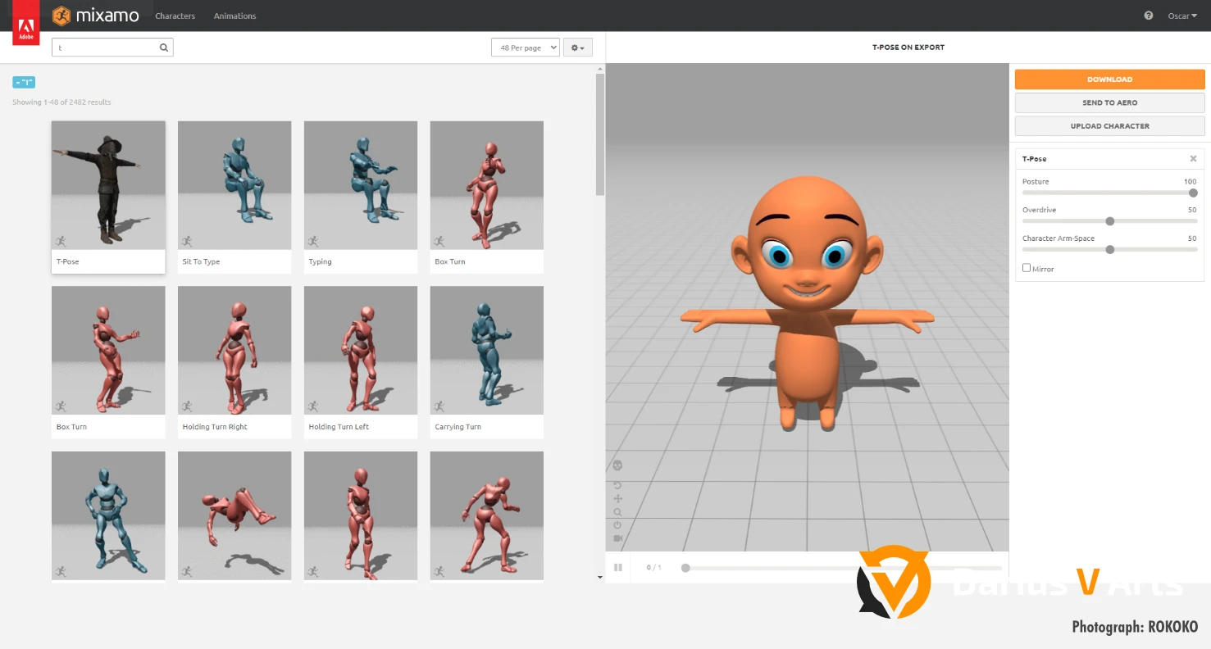Adjust the Overdrive slider handle
Image resolution: width=1211 pixels, height=649 pixels.
[1110, 221]
